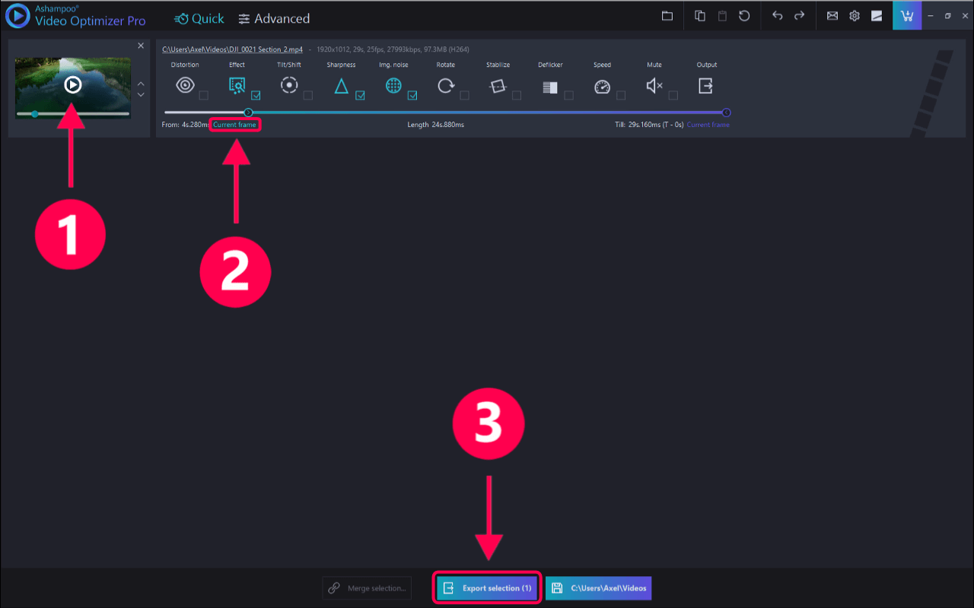
Task: Uncheck the Sharpness checkbox
Action: [360, 96]
